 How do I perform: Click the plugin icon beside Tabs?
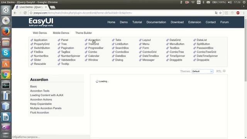pos(113,40)
